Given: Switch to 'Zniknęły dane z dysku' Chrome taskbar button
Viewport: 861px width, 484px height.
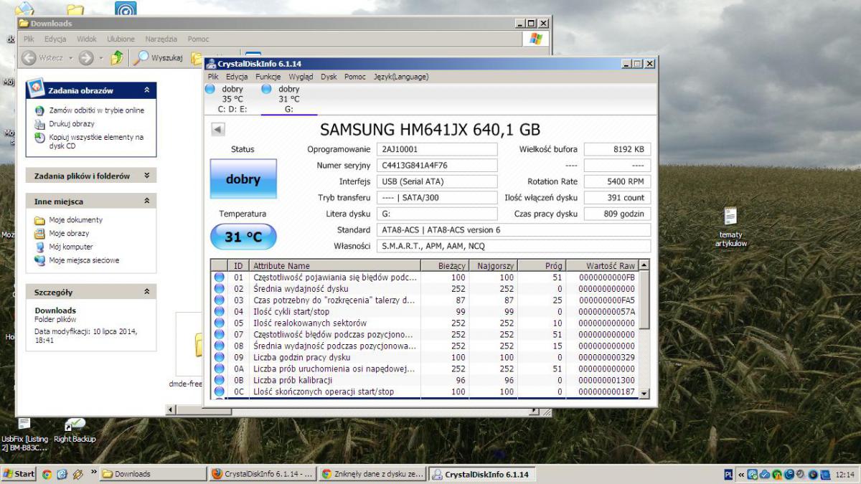Looking at the screenshot, I should pyautogui.click(x=372, y=474).
